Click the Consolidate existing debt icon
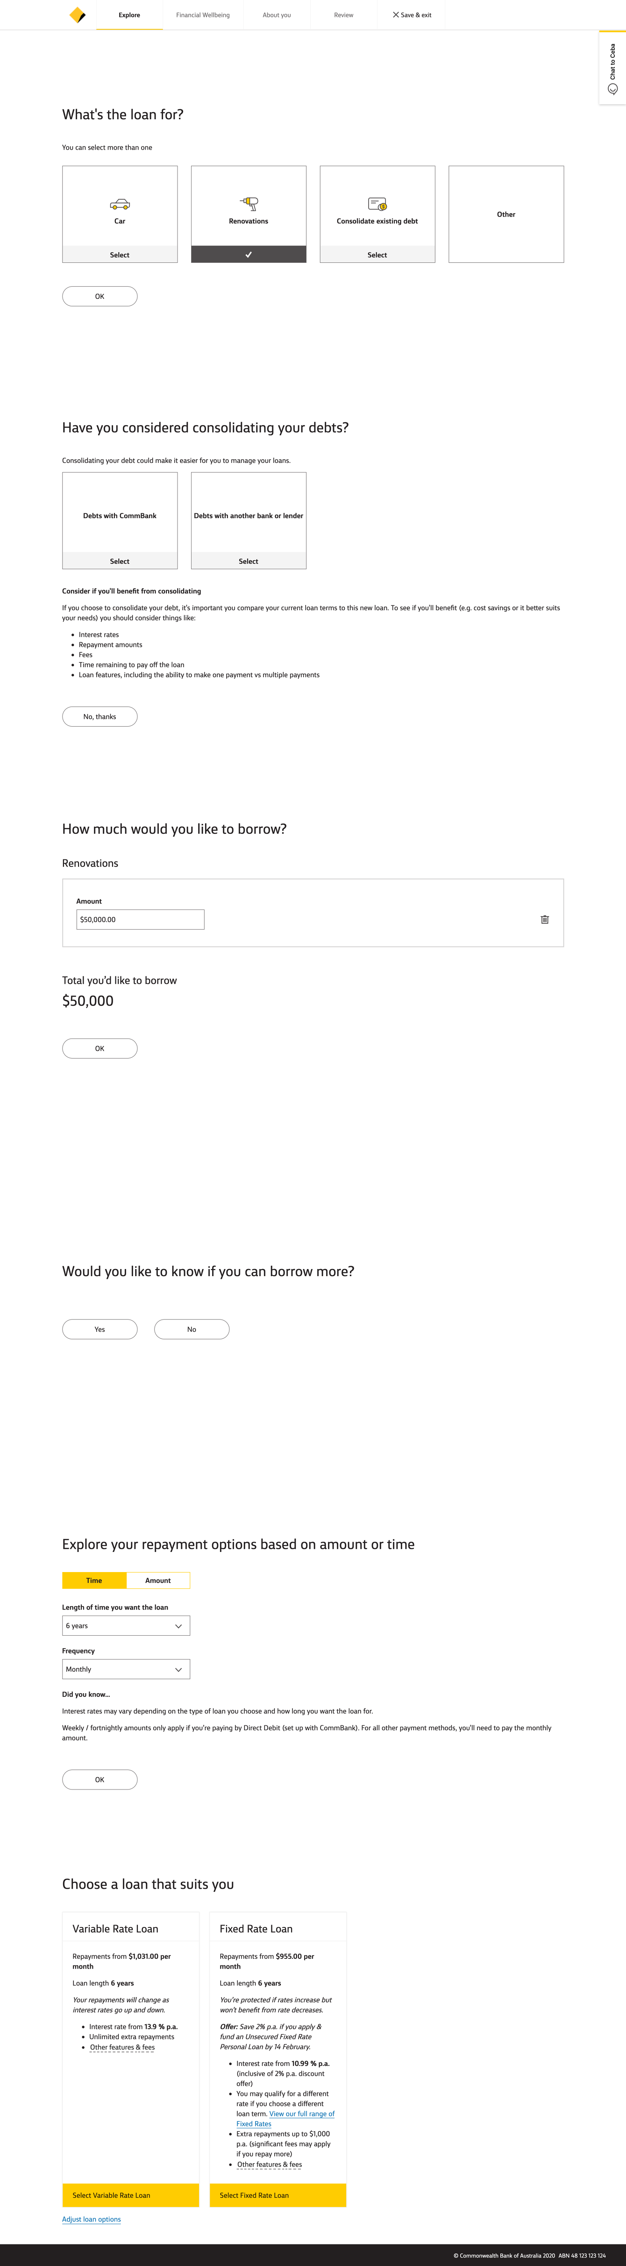626x2266 pixels. [377, 204]
